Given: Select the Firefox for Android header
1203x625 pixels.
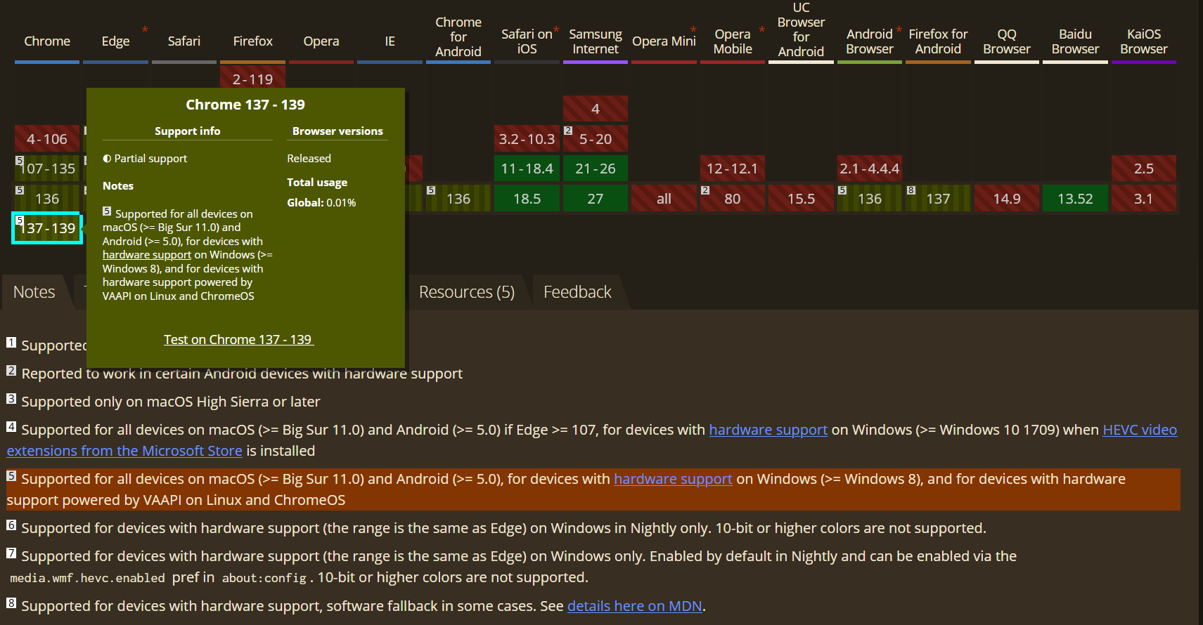Looking at the screenshot, I should 938,41.
